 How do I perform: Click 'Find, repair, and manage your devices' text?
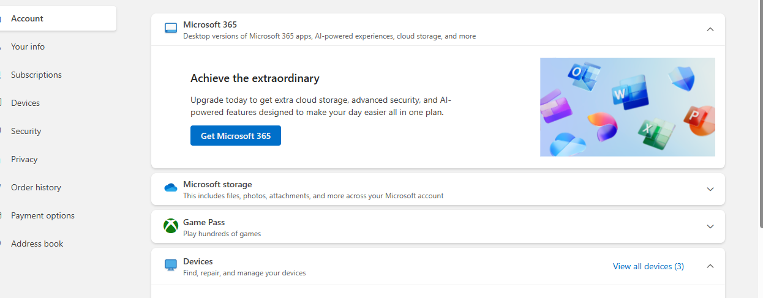coord(244,273)
